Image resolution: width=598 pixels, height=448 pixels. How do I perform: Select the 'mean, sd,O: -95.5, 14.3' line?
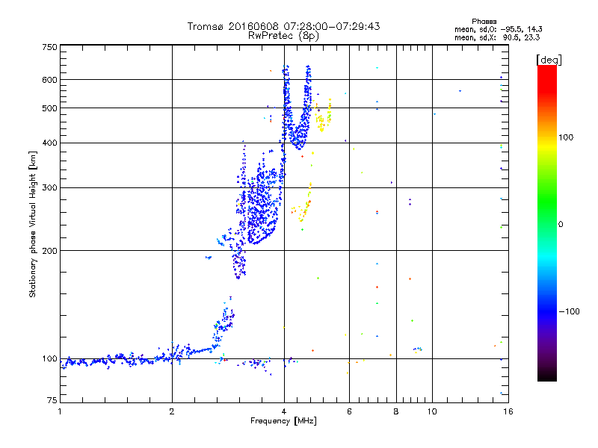(x=498, y=29)
